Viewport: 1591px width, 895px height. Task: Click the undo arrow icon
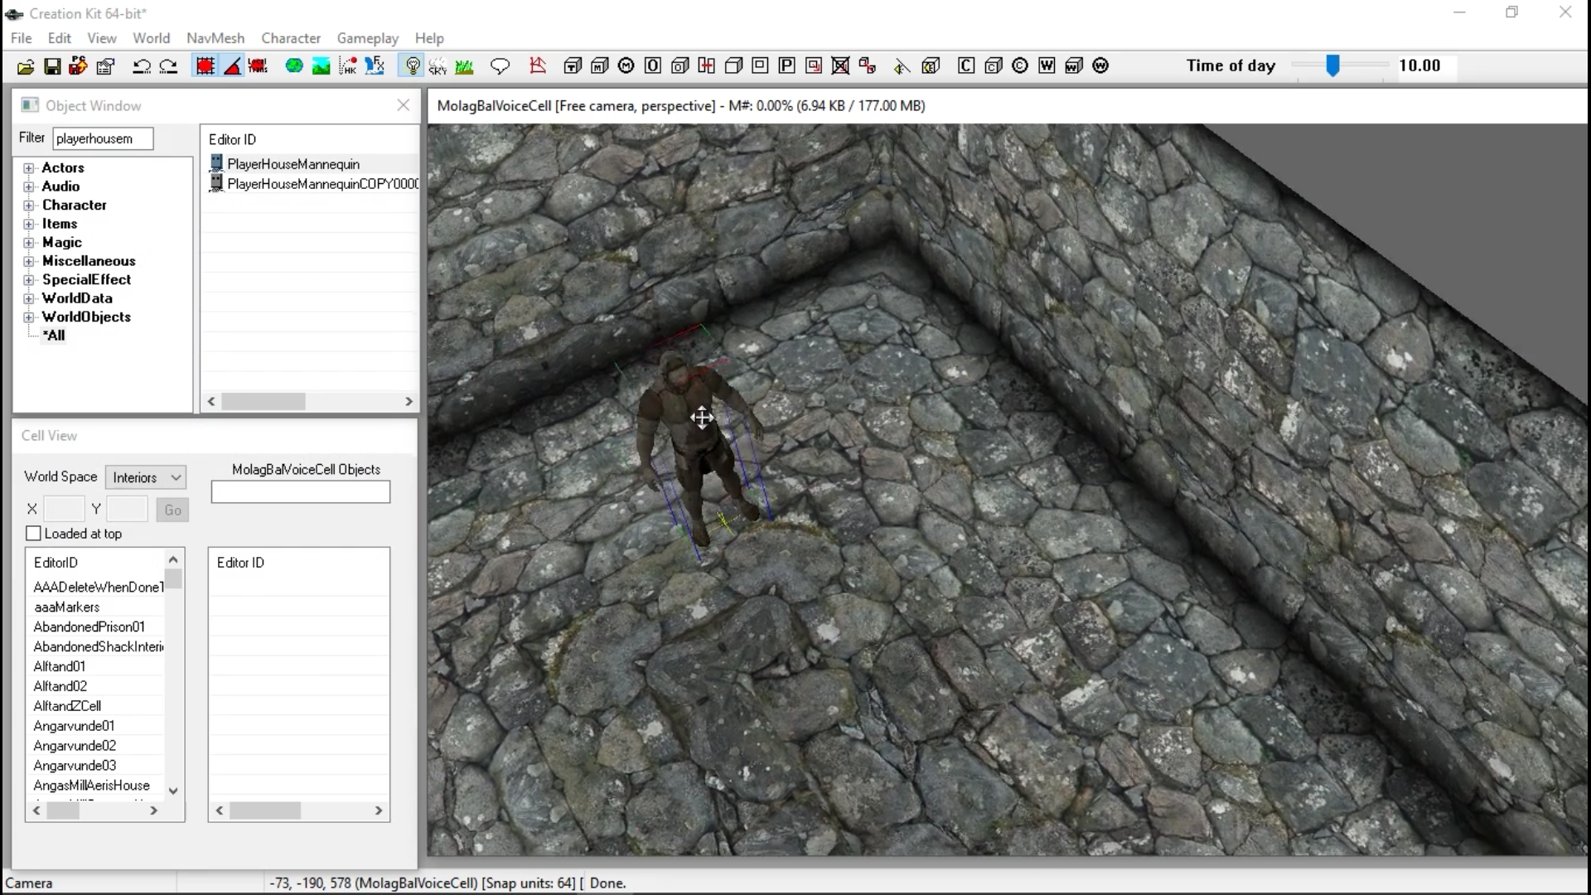click(x=142, y=66)
